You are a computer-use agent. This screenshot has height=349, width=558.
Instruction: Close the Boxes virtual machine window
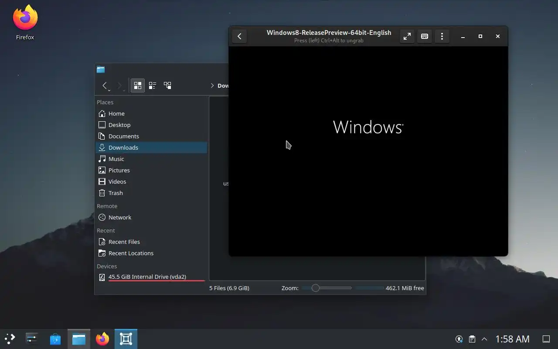click(497, 36)
